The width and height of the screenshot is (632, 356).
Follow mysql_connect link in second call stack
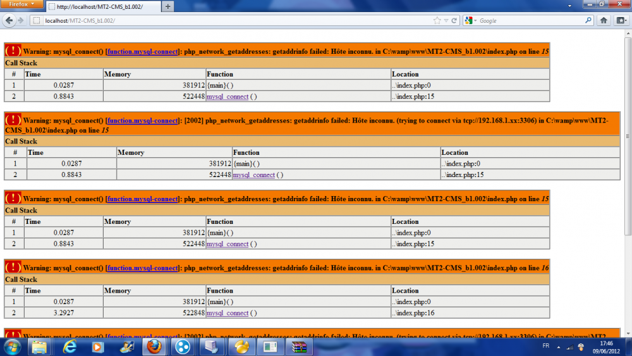pyautogui.click(x=254, y=175)
